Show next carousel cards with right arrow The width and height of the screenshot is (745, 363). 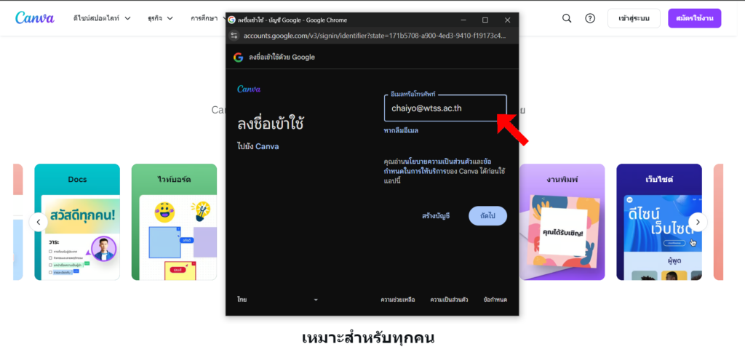coord(698,222)
